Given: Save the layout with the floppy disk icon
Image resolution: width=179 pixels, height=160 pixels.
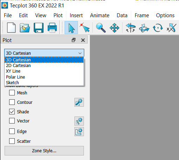Looking at the screenshot, I should [39, 28].
